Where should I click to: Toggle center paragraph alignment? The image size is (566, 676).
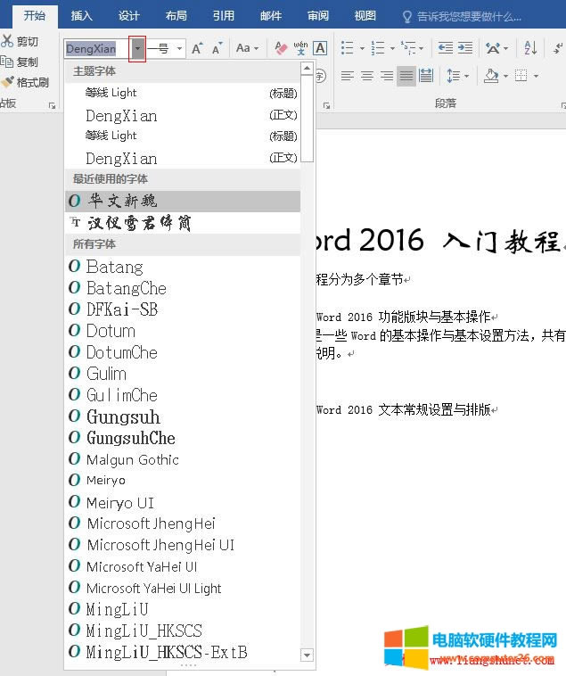(x=366, y=77)
